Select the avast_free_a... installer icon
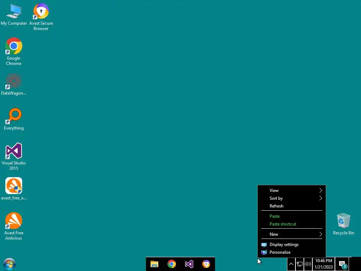The image size is (361, 271). tap(14, 189)
